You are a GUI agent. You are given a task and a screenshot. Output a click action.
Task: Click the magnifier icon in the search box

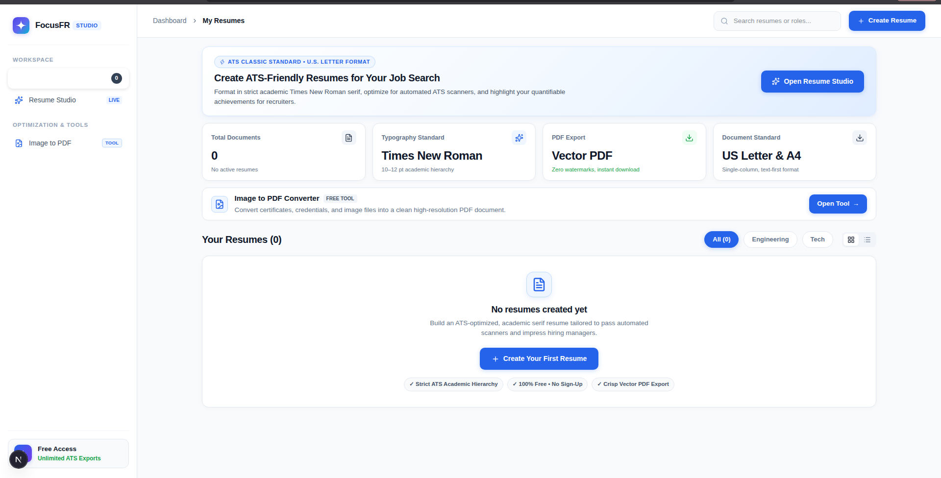pos(724,21)
